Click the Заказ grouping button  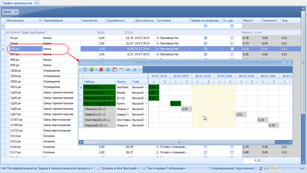pyautogui.click(x=10, y=12)
